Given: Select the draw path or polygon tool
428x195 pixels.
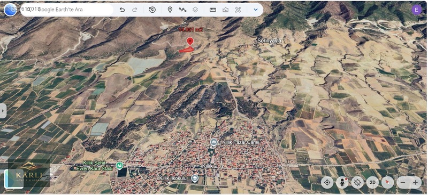Looking at the screenshot, I should 182,10.
